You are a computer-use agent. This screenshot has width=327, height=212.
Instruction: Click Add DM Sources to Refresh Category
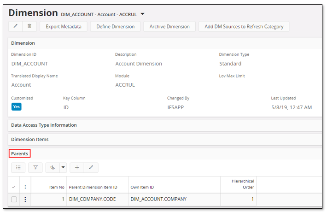tap(244, 27)
